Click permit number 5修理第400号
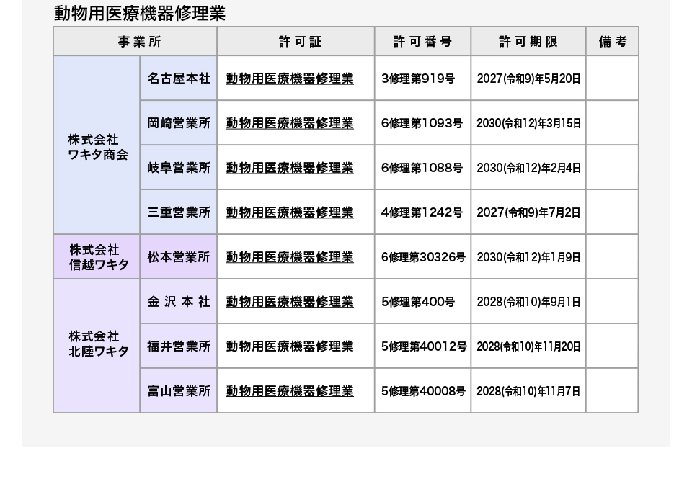Image resolution: width=692 pixels, height=497 pixels. coord(418,302)
